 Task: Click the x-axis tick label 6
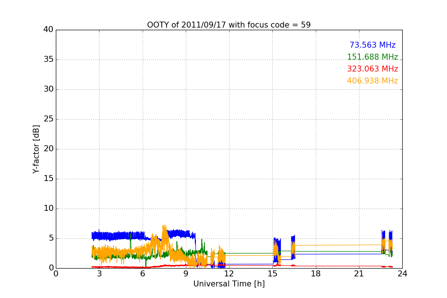(143, 274)
